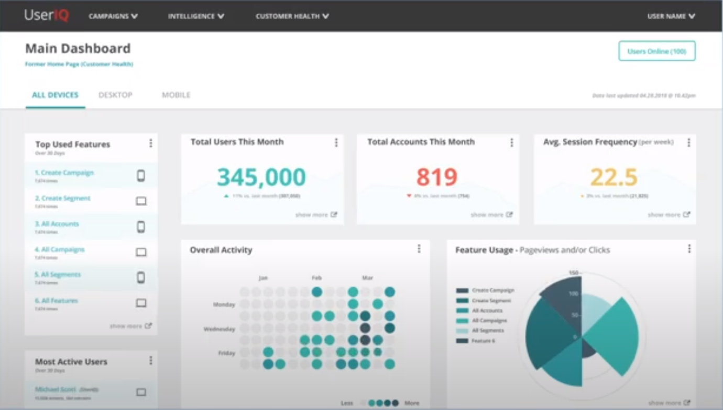The width and height of the screenshot is (723, 410).
Task: Click desktop device icon beside Create Segment
Action: tap(141, 201)
